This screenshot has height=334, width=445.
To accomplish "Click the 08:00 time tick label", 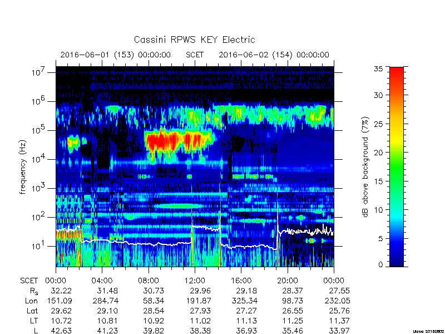I will pyautogui.click(x=149, y=281).
